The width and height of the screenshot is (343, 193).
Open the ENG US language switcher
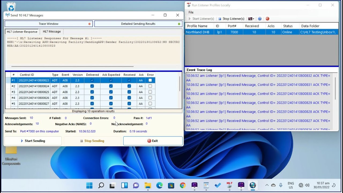pos(291,185)
